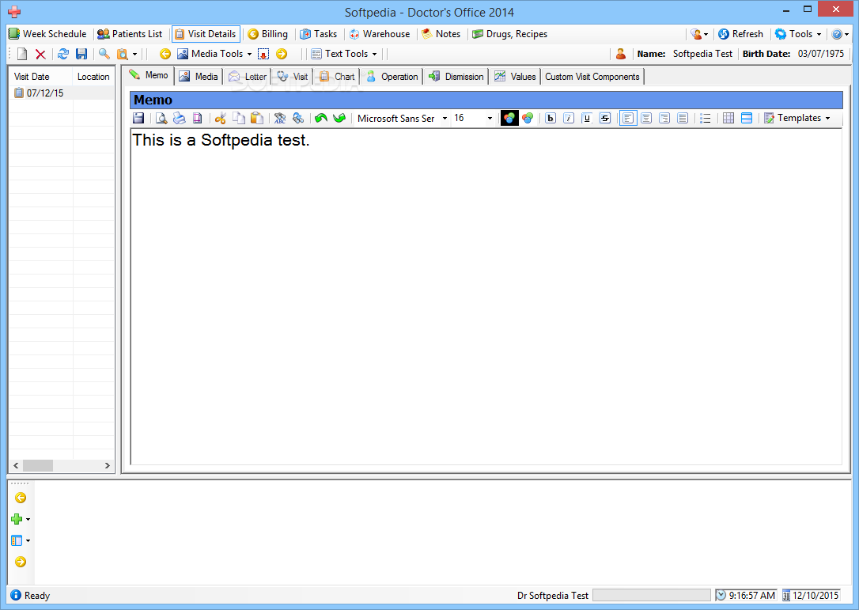Open the font size dropdown
Screen dimensions: 859x610
coord(490,119)
